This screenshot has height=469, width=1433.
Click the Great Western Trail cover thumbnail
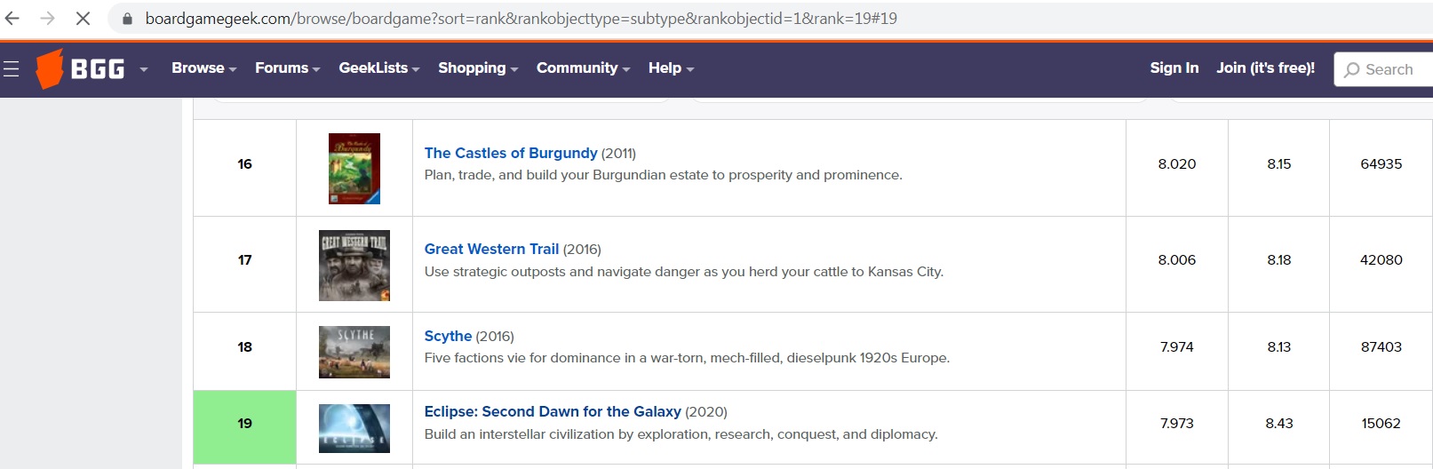pos(354,266)
